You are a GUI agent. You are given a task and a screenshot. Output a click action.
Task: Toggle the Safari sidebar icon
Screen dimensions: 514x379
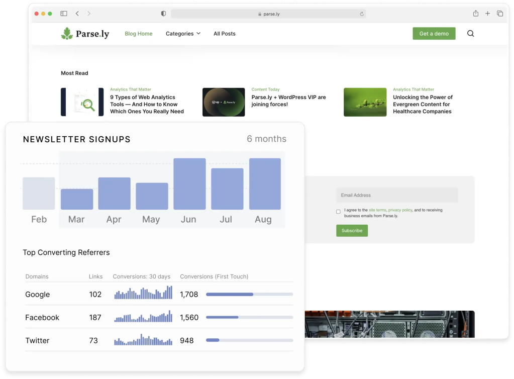point(64,14)
